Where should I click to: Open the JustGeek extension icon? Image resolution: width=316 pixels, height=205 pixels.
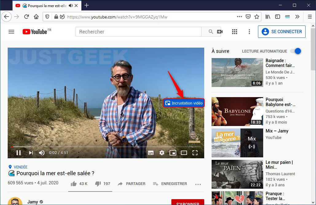pos(287,17)
